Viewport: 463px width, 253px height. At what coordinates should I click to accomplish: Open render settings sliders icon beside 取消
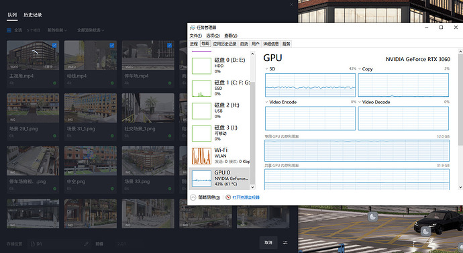(x=285, y=243)
